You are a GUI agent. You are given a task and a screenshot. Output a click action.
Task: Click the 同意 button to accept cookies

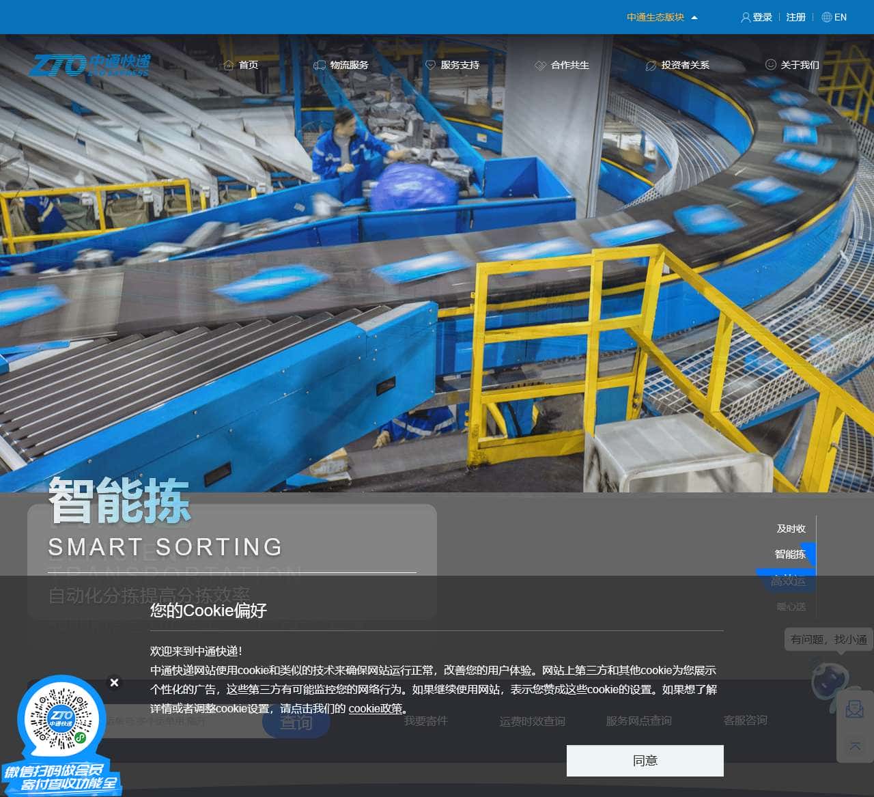[645, 760]
